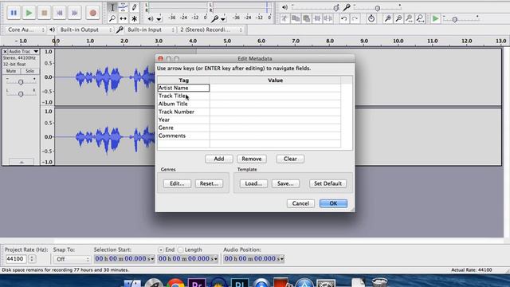Click the Genres Edit... button
The width and height of the screenshot is (510, 287).
[177, 183]
